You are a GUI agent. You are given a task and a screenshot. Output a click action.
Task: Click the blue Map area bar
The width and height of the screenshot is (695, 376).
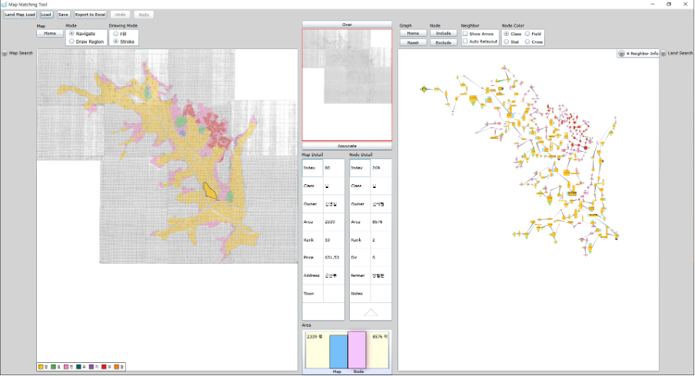[338, 351]
